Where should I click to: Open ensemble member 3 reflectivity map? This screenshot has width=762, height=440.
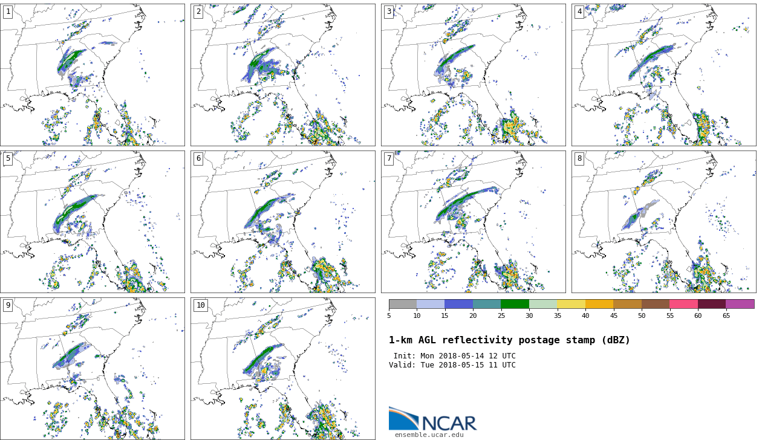[x=473, y=75]
